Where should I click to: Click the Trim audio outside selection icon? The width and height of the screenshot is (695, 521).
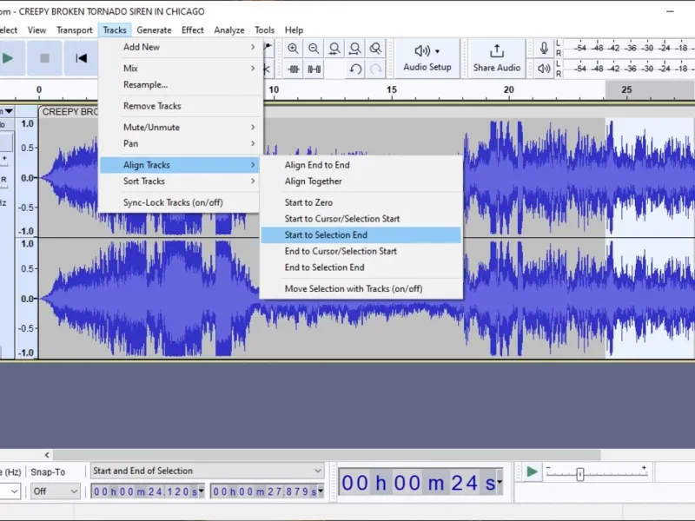[294, 69]
